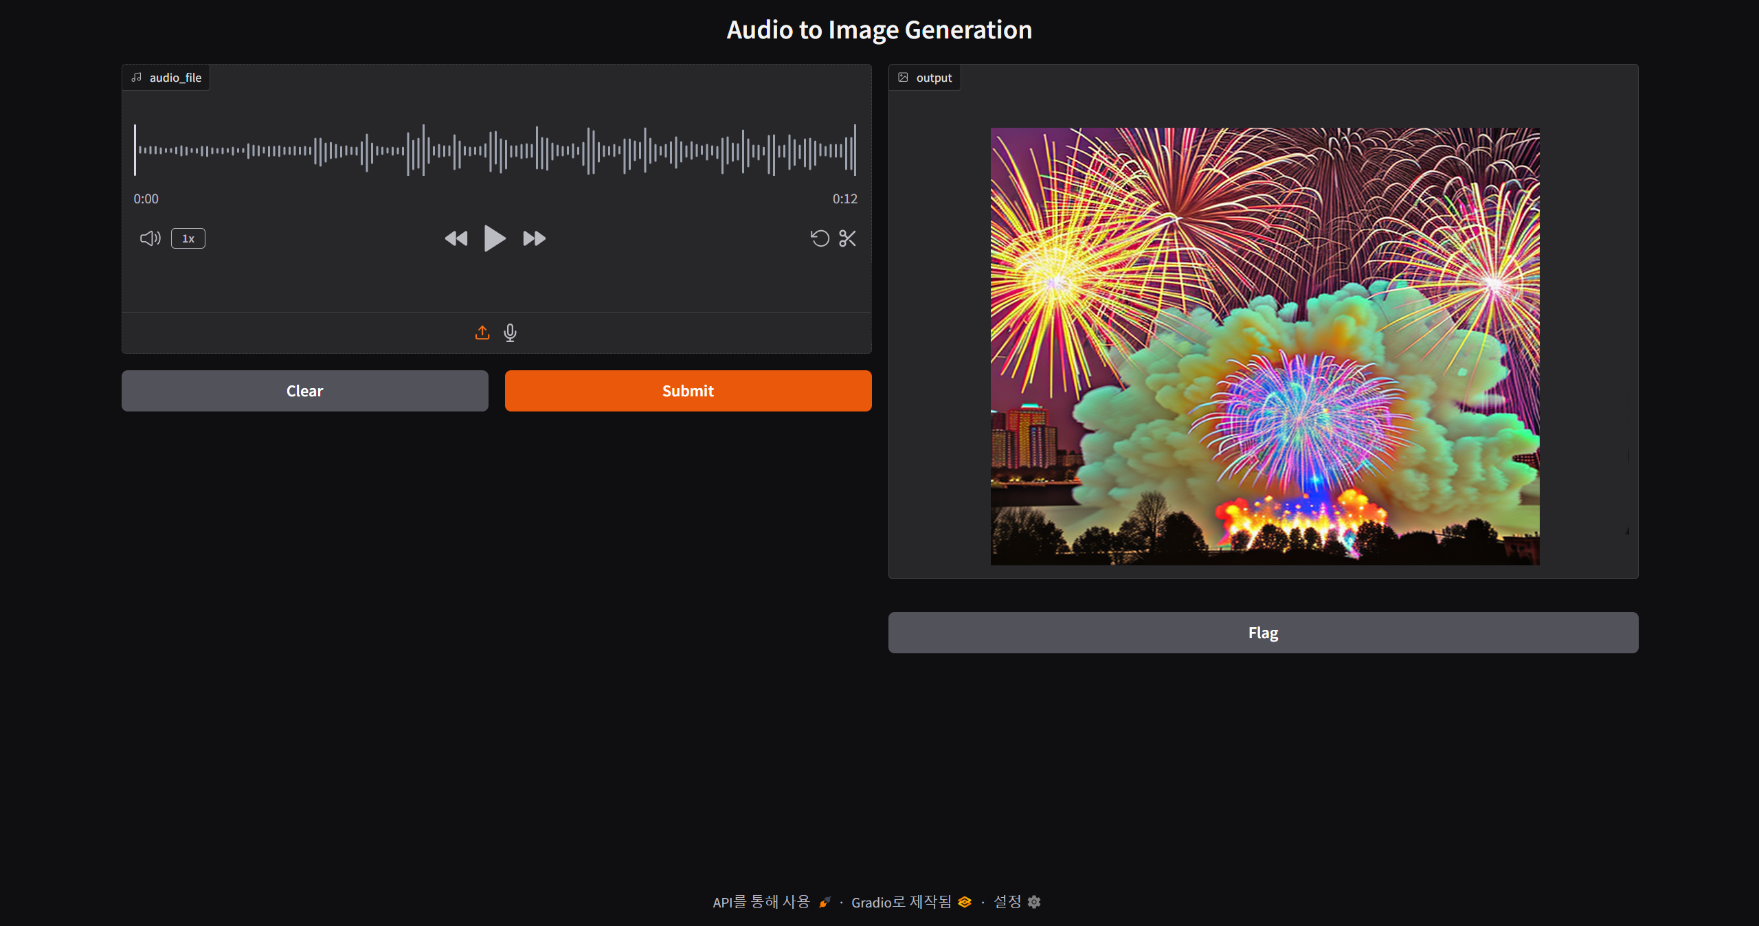The width and height of the screenshot is (1759, 926).
Task: Trim the audio with the scissors icon
Action: coord(847,238)
